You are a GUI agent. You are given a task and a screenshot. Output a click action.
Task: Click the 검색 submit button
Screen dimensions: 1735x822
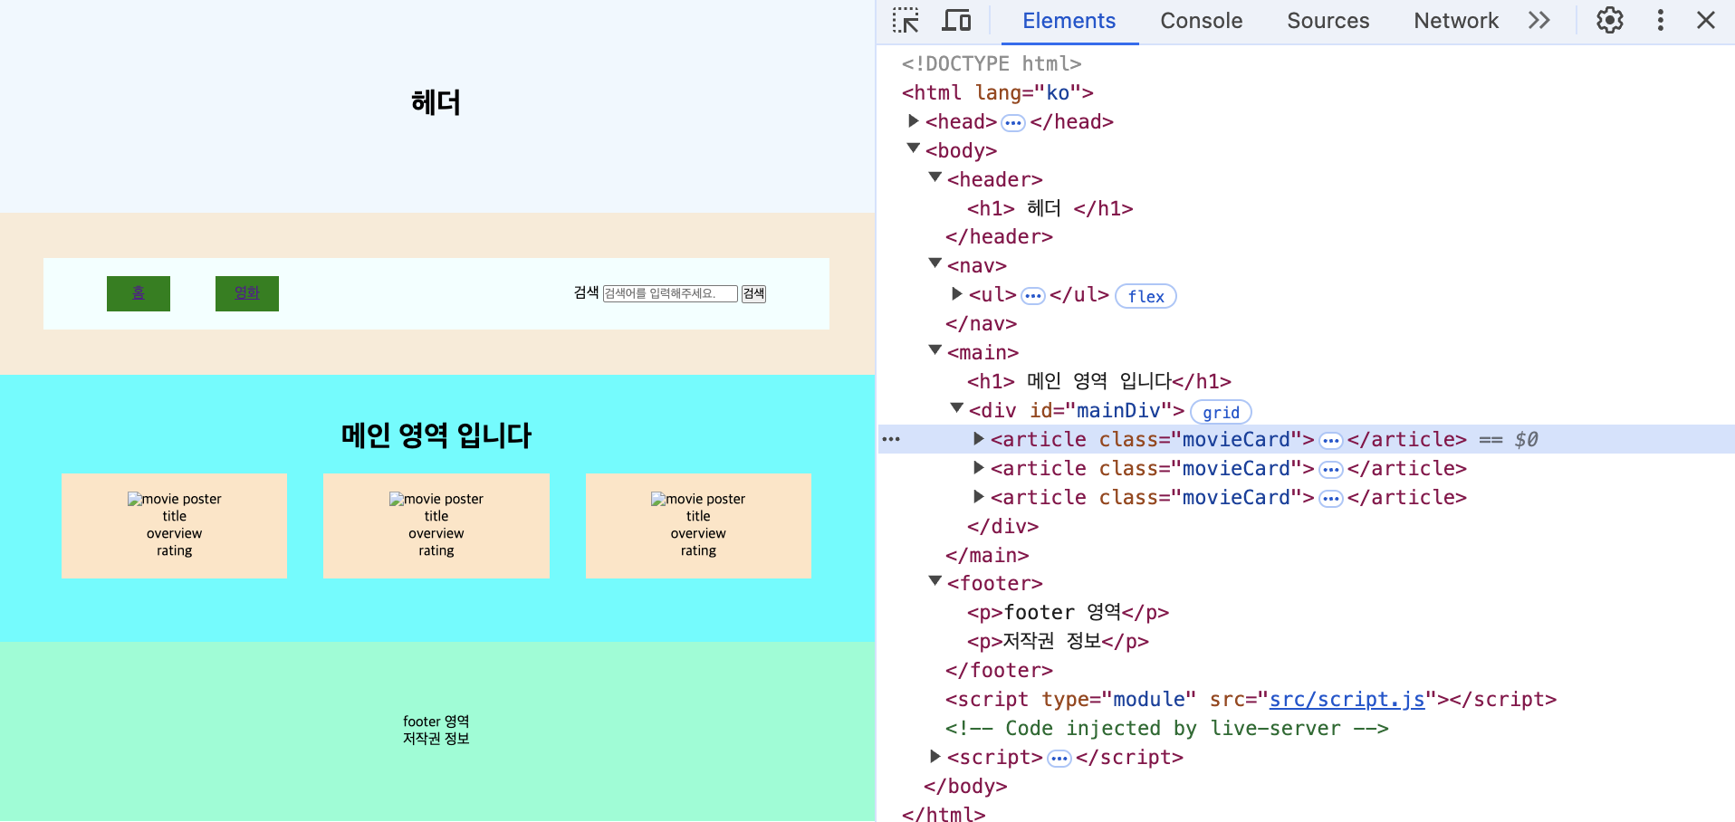(753, 293)
